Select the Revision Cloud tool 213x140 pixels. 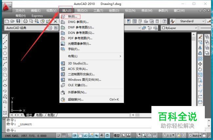point(5,75)
